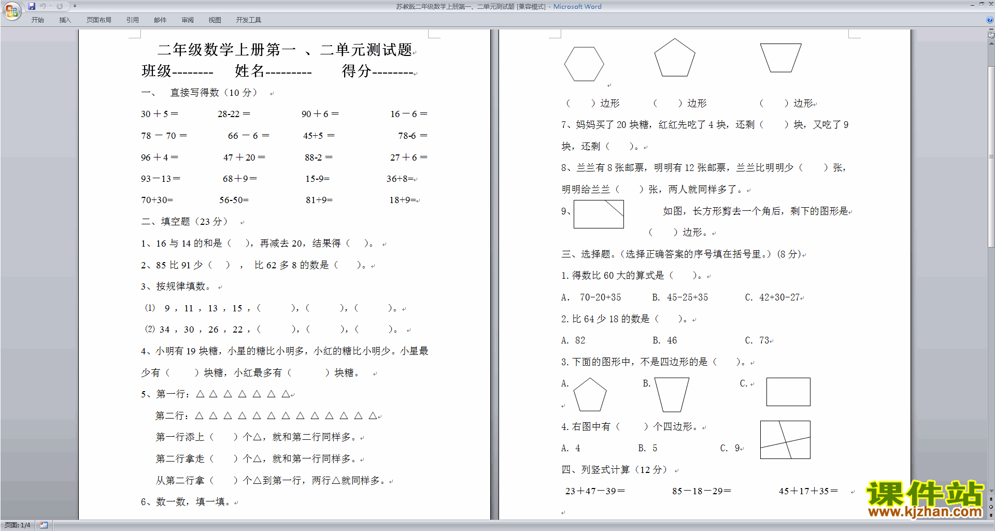Close the Microsoft Word window
Screen dimensions: 995x531
pyautogui.click(x=990, y=4)
